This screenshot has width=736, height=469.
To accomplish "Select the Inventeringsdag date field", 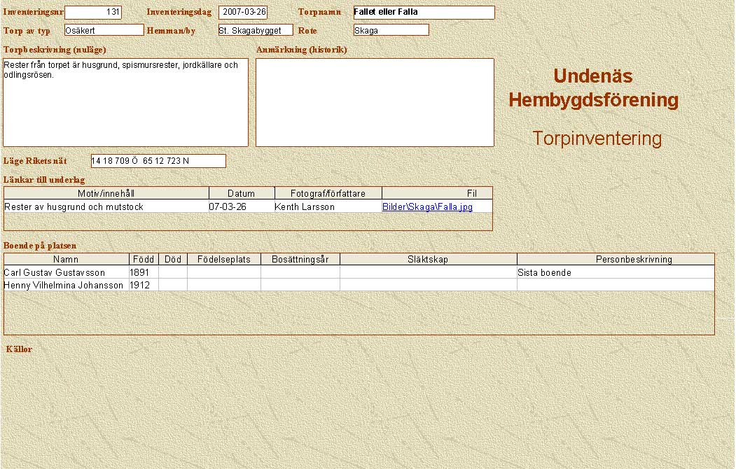I will (243, 13).
